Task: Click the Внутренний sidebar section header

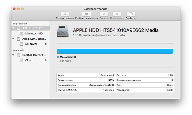Action: (20, 24)
